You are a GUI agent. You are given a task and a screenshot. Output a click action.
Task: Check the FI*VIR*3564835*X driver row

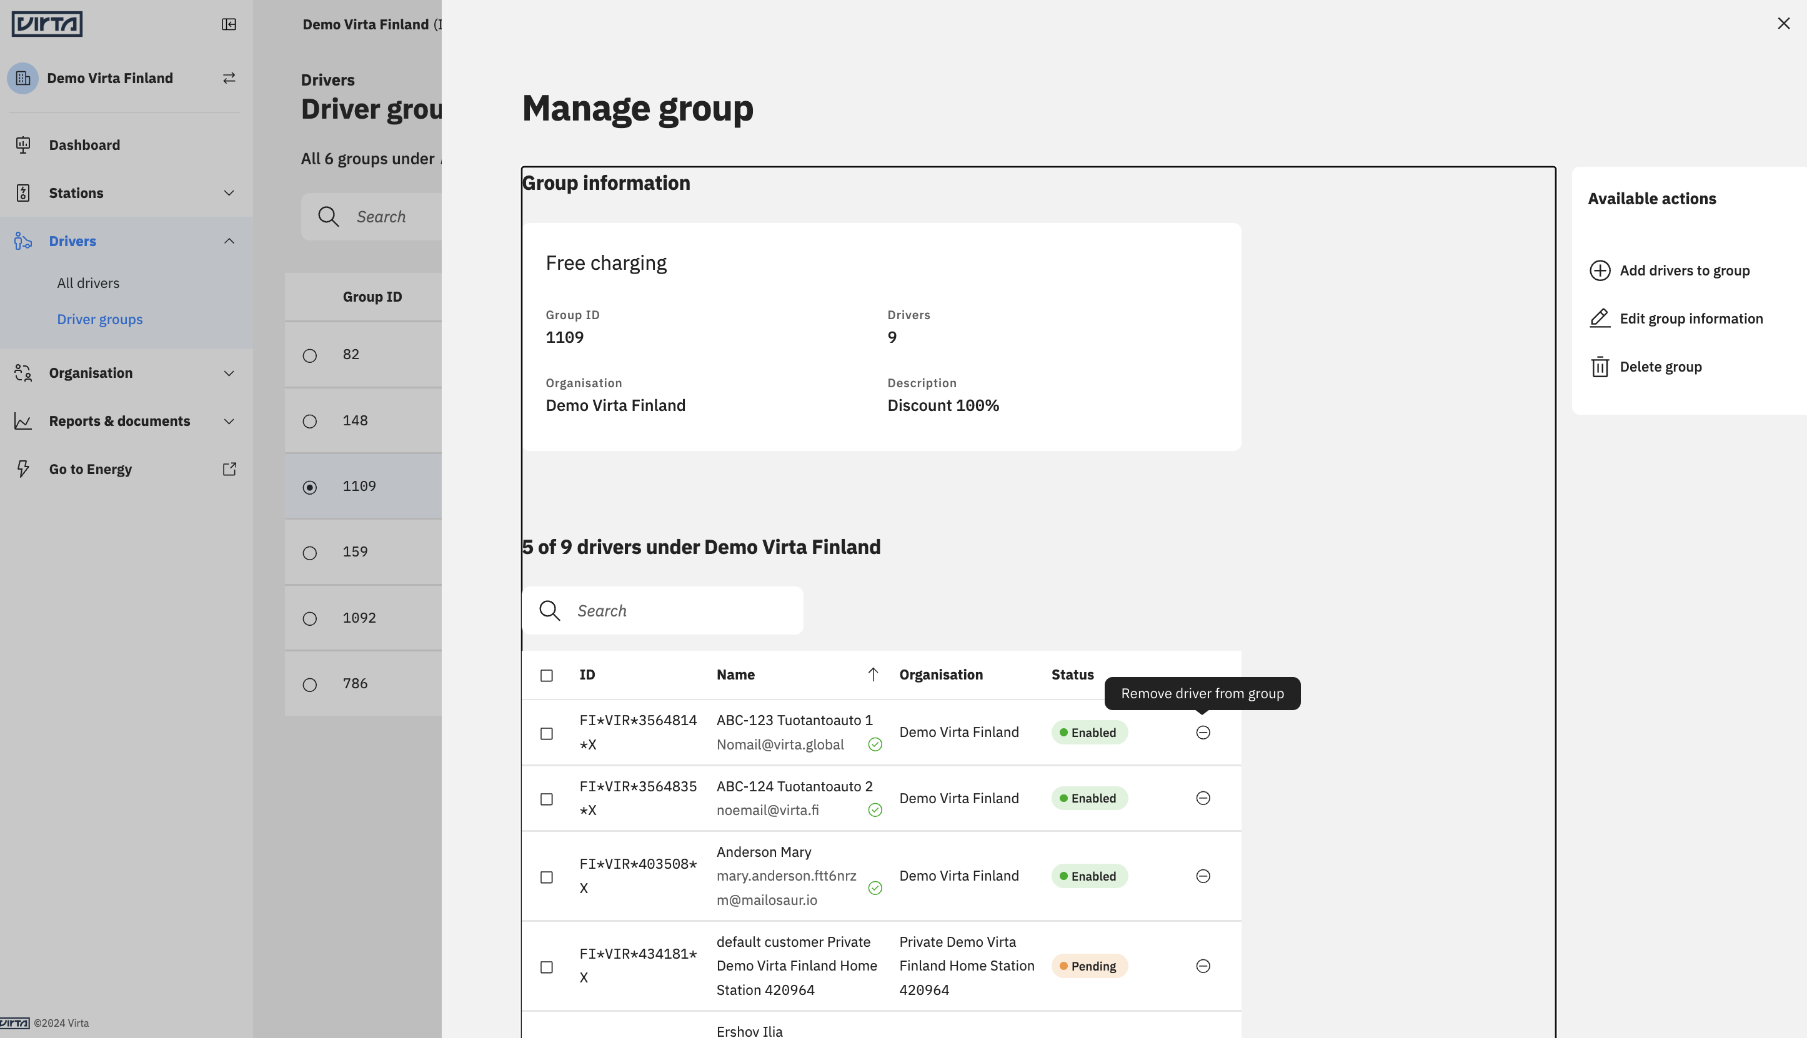(546, 799)
